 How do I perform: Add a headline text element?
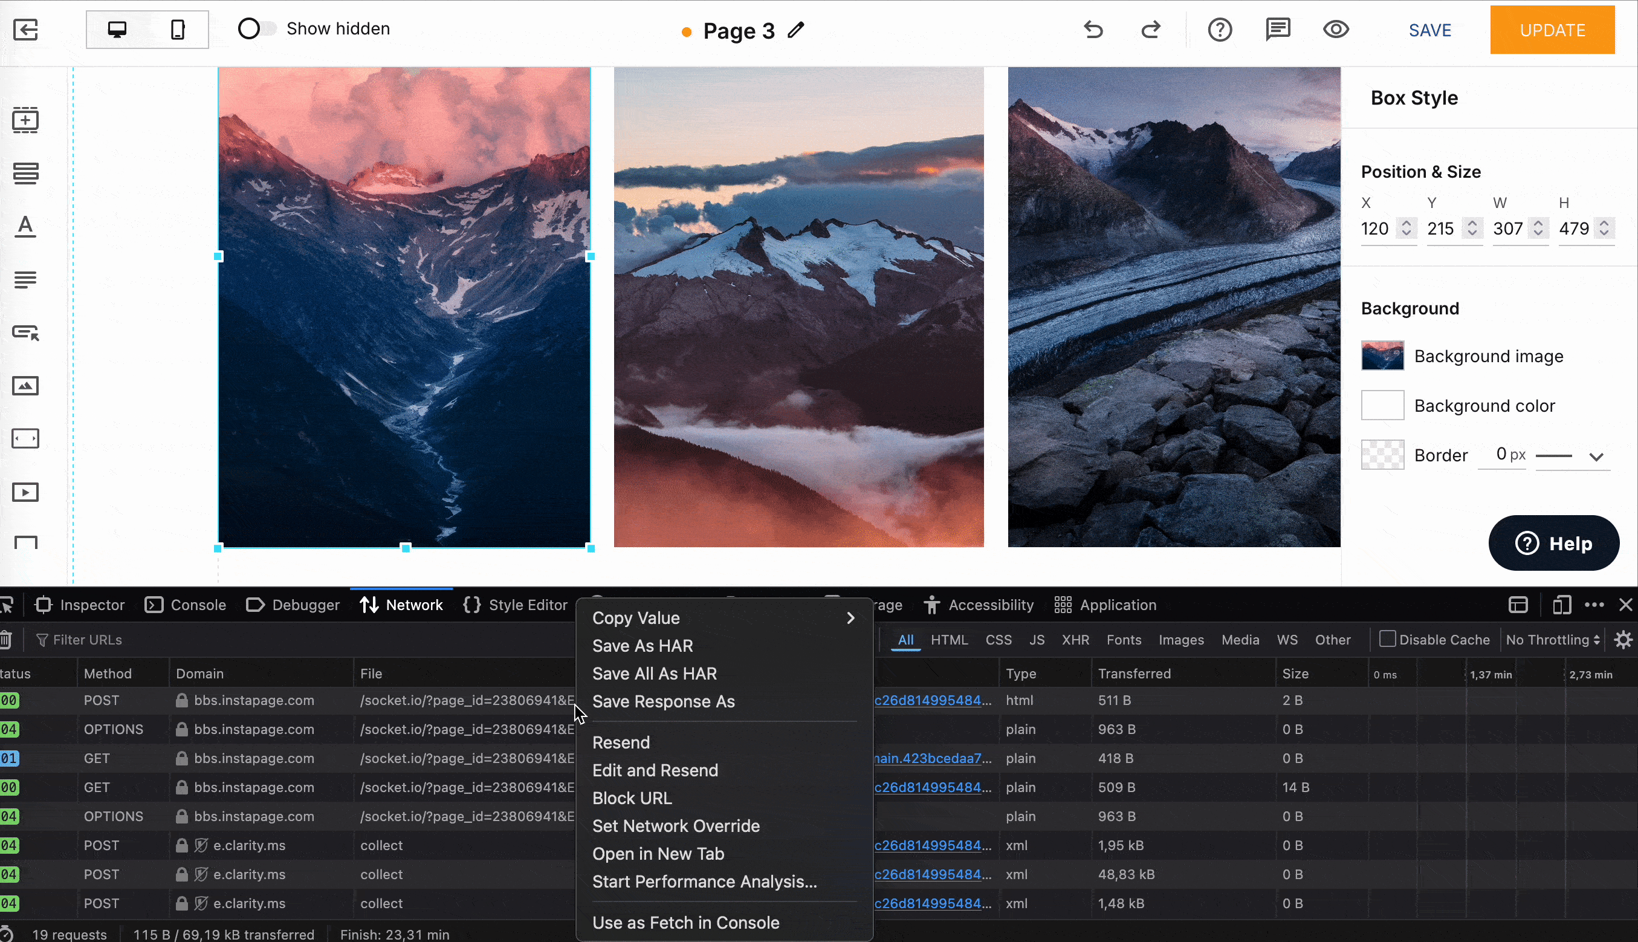[26, 227]
